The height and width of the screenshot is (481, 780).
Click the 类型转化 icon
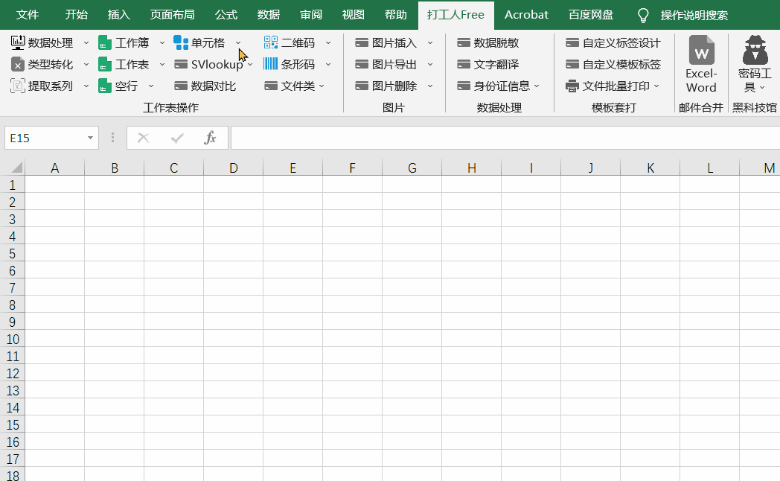[x=17, y=64]
